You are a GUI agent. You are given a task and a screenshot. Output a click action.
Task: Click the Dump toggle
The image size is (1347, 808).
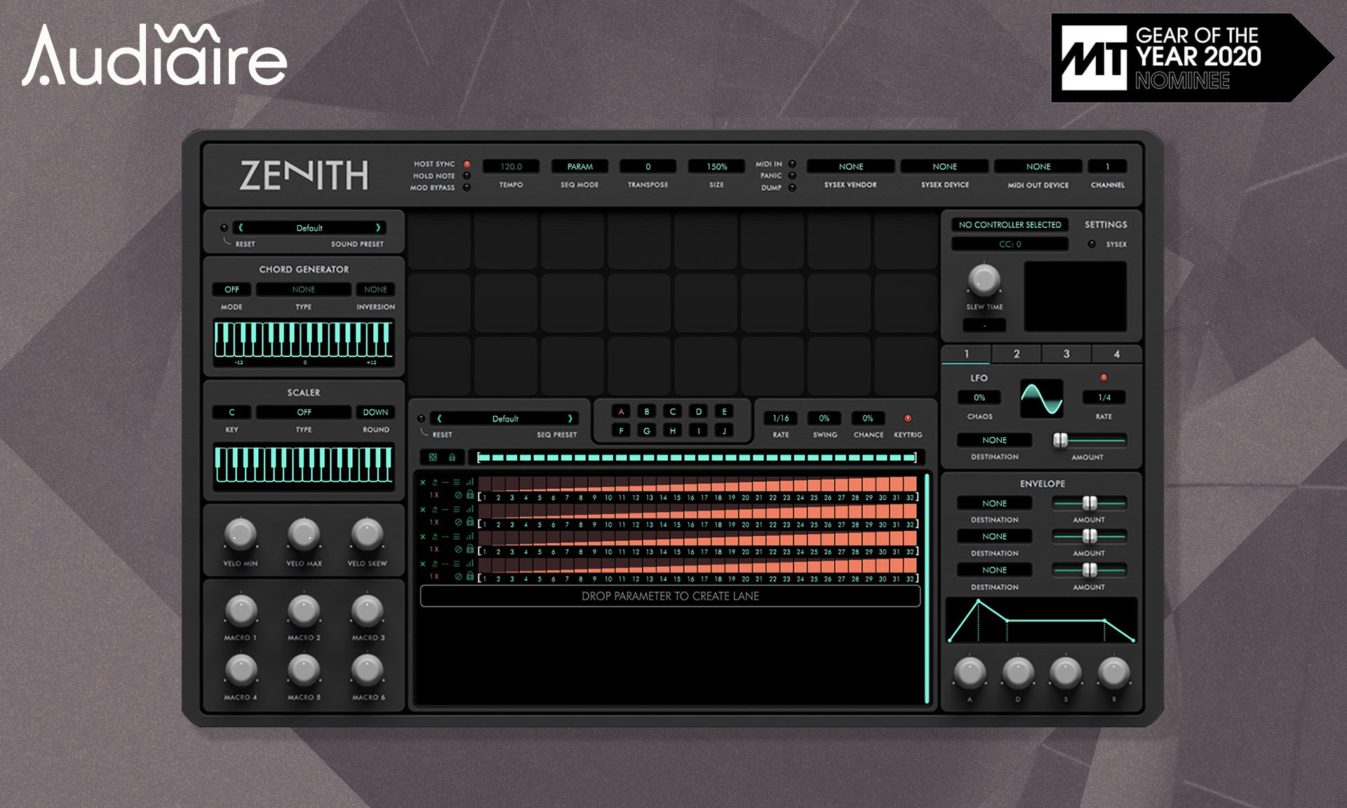(x=792, y=188)
